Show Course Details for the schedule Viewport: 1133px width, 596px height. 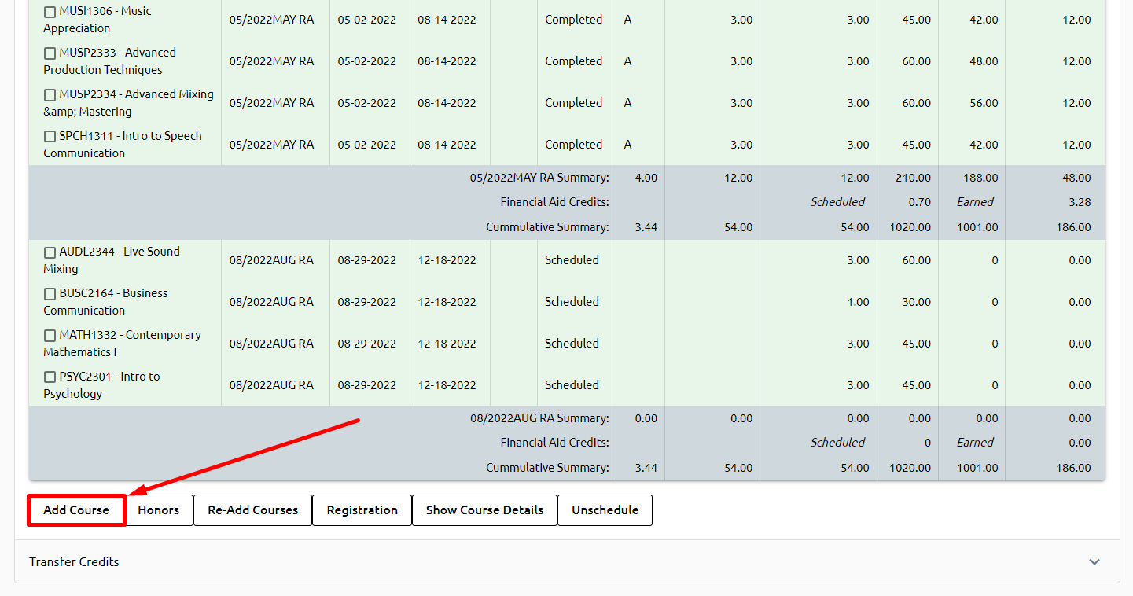tap(484, 510)
